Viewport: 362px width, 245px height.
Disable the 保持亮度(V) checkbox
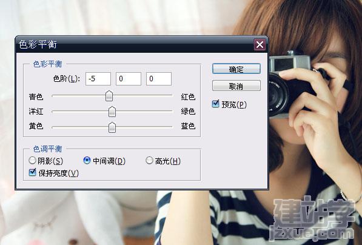pyautogui.click(x=33, y=172)
